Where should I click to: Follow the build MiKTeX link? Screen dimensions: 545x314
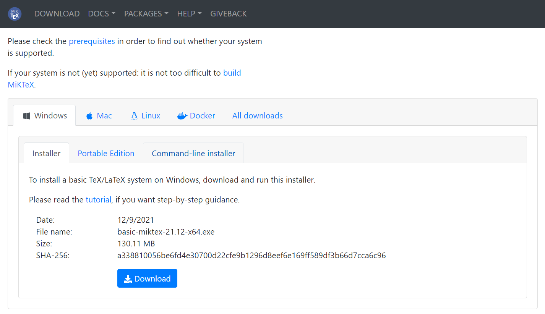click(232, 73)
